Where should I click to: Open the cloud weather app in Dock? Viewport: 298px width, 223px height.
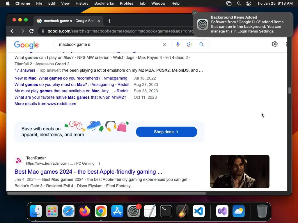239,211
